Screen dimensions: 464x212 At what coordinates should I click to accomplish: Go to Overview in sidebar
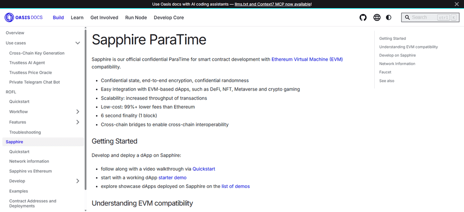[x=15, y=33]
